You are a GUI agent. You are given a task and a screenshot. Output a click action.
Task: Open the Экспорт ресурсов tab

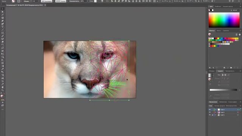point(220,106)
